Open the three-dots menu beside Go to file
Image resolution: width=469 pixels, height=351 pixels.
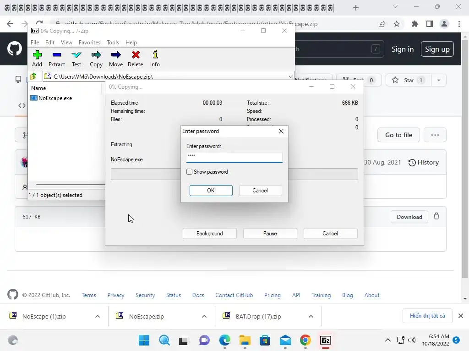pyautogui.click(x=435, y=135)
